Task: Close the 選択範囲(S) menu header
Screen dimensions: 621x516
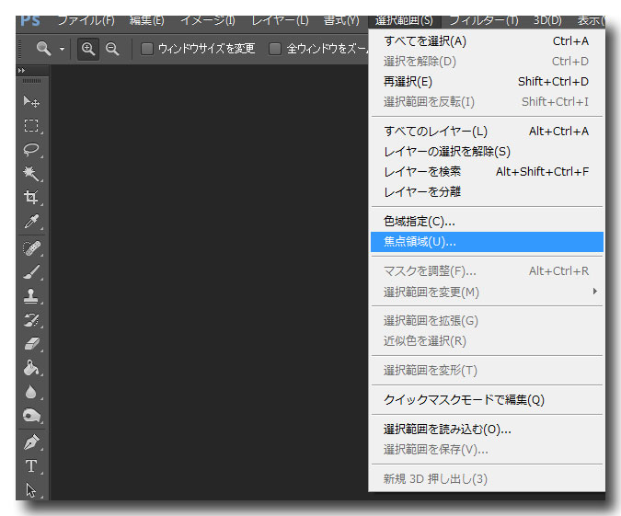Action: (x=404, y=21)
